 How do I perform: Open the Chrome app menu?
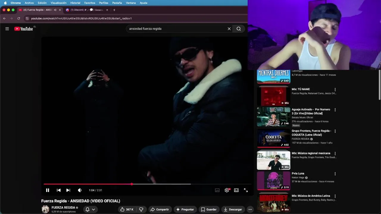click(x=16, y=3)
